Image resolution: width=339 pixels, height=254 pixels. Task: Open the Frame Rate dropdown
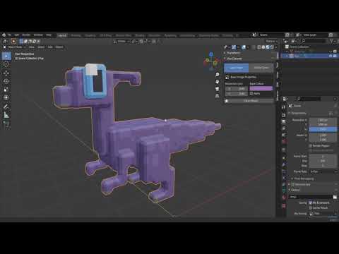(x=323, y=171)
